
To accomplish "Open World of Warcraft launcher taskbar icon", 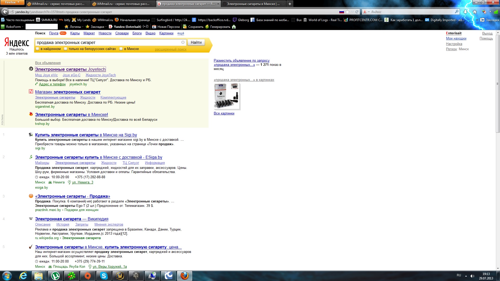I will 120,276.
